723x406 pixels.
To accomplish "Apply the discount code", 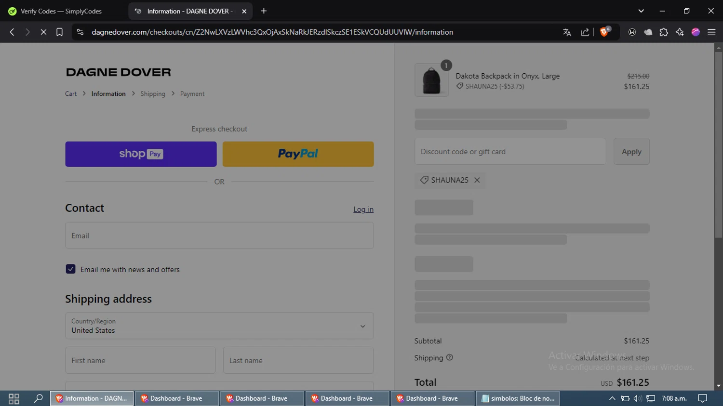I will pos(631,151).
